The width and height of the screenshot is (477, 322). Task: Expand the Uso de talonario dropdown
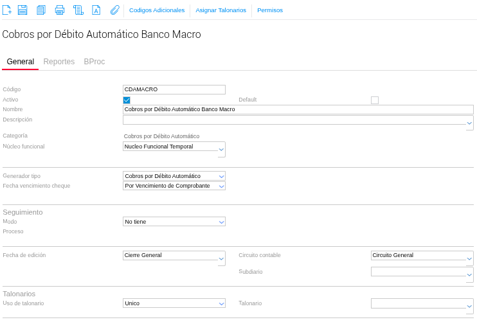[221, 303]
